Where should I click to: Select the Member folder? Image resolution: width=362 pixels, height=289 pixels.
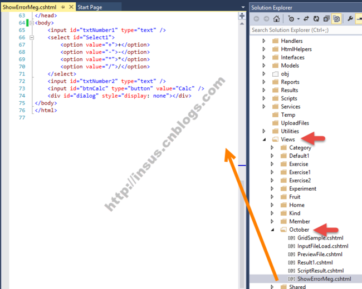[x=300, y=222]
